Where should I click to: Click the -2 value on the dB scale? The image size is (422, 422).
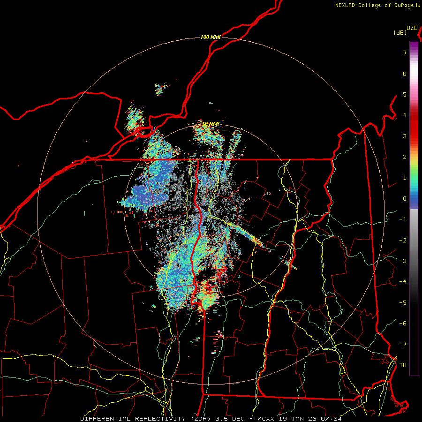point(403,240)
